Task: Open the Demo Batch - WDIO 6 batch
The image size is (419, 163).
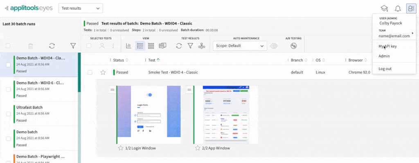Action: point(39,89)
